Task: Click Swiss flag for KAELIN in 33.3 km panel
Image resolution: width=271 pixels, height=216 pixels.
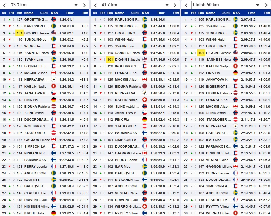Action: coord(54,86)
